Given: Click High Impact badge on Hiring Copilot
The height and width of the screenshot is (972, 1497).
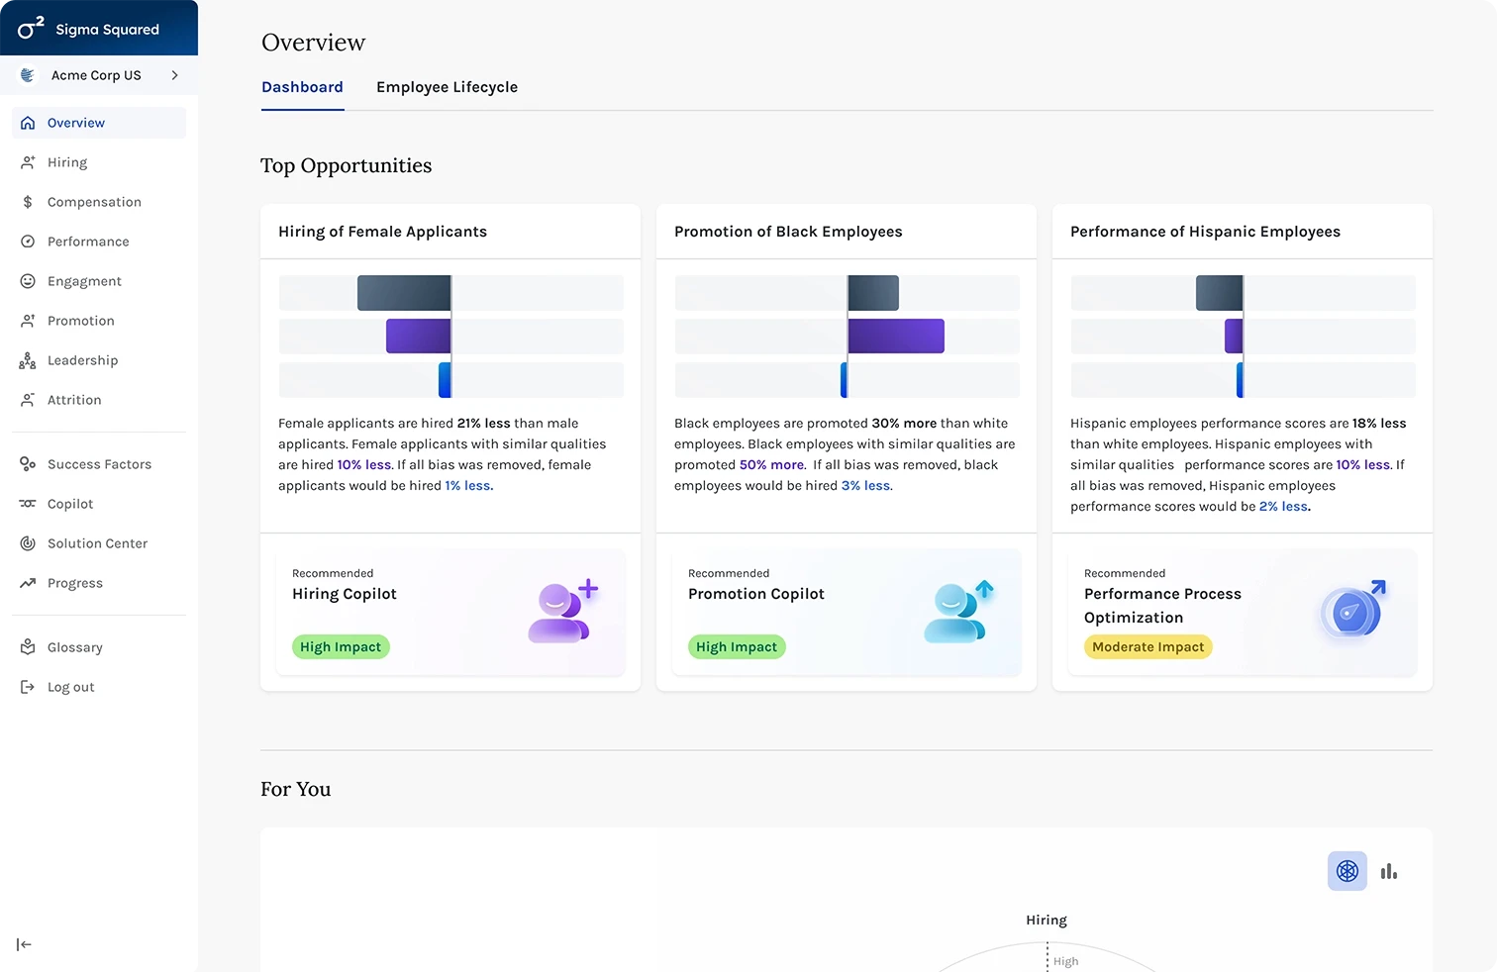Looking at the screenshot, I should tap(341, 646).
